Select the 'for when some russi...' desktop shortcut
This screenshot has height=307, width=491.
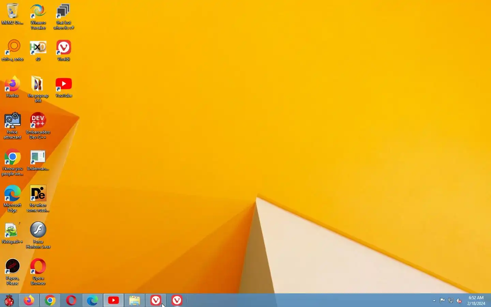(38, 199)
